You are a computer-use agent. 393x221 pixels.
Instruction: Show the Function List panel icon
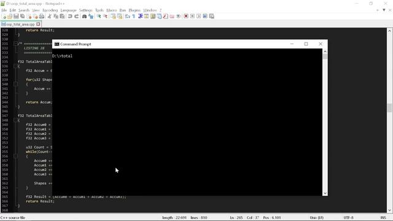(x=165, y=17)
